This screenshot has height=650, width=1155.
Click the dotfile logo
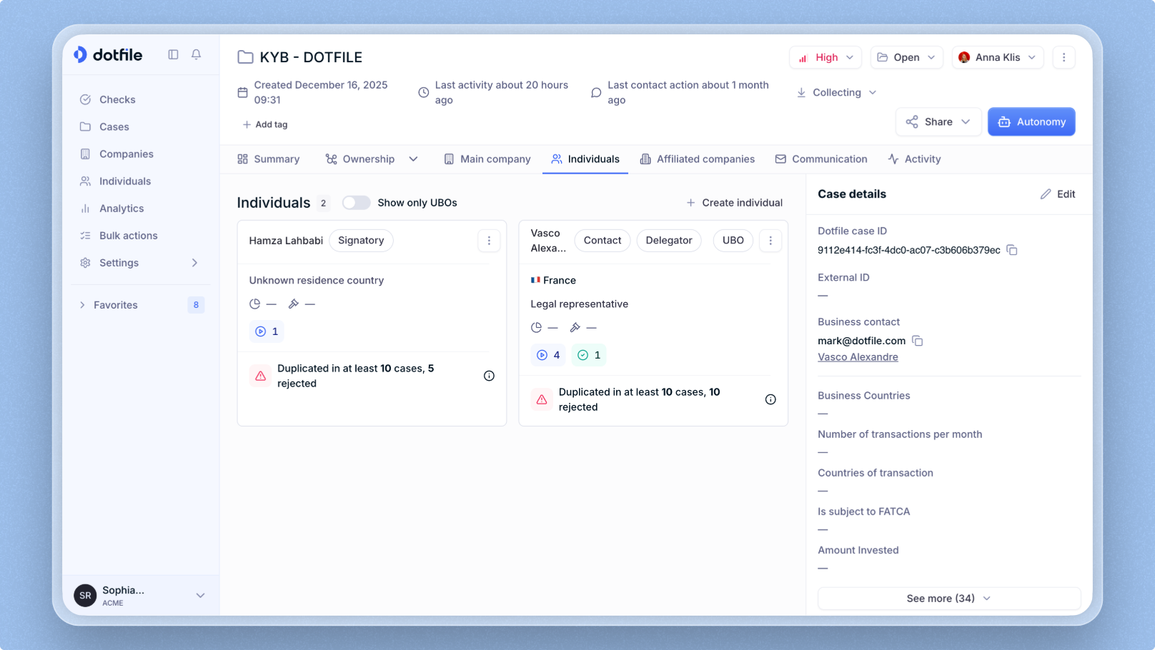point(108,55)
